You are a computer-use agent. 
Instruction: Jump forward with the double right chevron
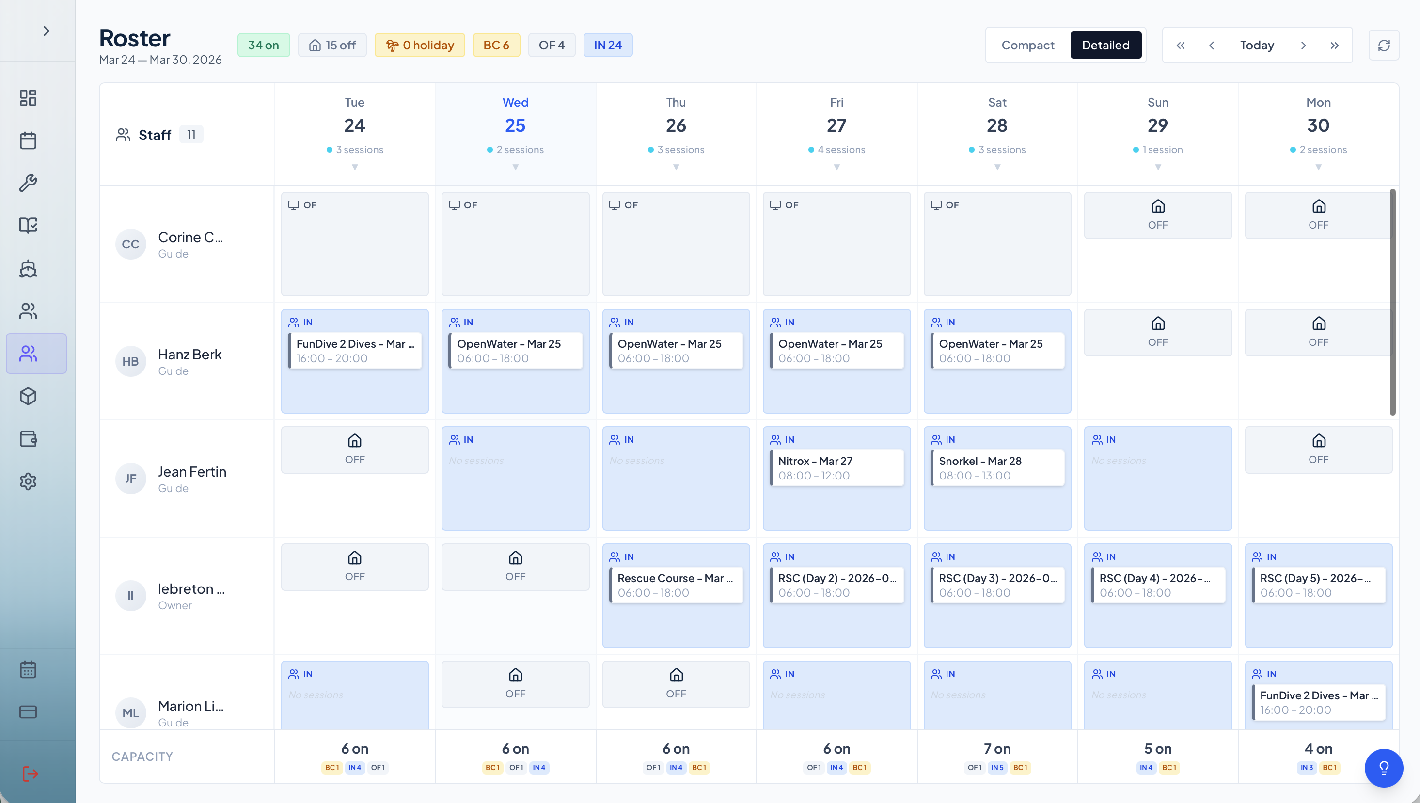pos(1334,45)
